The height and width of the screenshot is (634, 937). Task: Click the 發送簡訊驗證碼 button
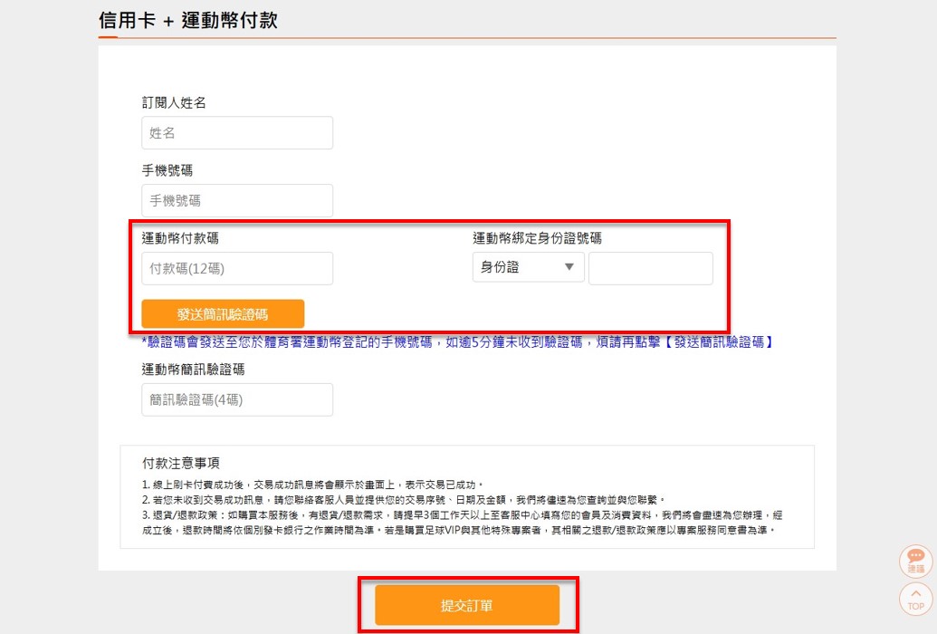pyautogui.click(x=223, y=314)
